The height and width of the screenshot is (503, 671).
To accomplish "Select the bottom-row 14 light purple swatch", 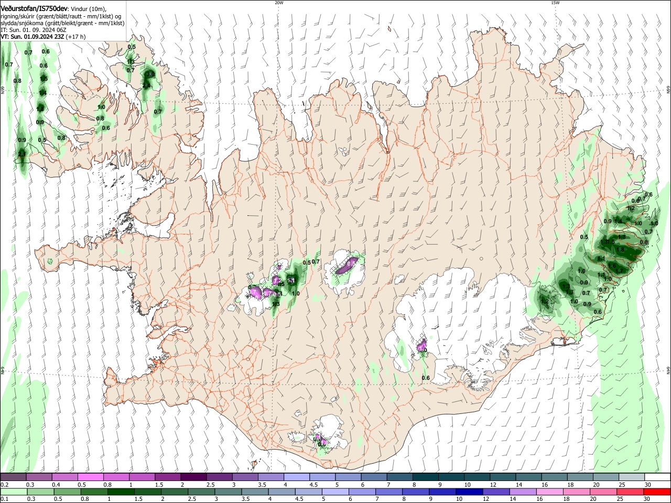I will [523, 492].
